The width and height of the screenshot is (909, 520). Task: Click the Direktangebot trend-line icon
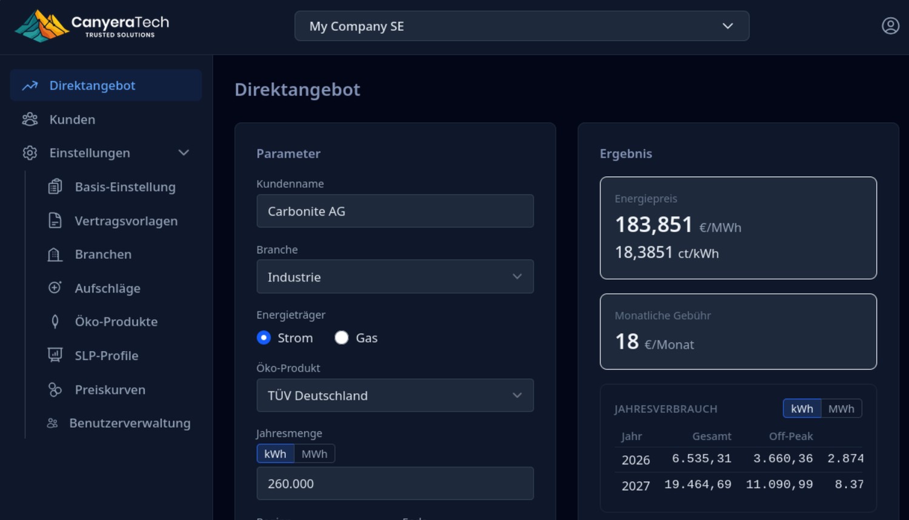tap(30, 86)
